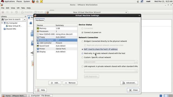Click the Shared VMs icon in Library
Image resolution: width=173 pixels, height=97 pixels.
[x=5, y=29]
